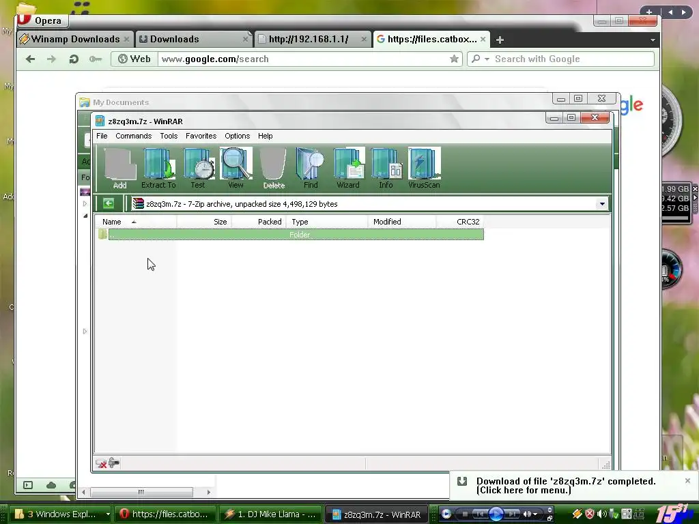Screen dimensions: 699x524
Task: Dismiss the download completed notification
Action: click(687, 481)
